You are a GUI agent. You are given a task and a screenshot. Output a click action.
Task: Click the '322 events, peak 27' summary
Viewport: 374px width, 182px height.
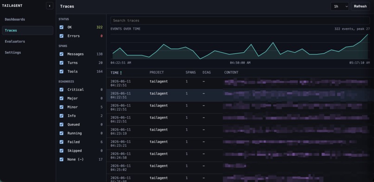click(352, 29)
